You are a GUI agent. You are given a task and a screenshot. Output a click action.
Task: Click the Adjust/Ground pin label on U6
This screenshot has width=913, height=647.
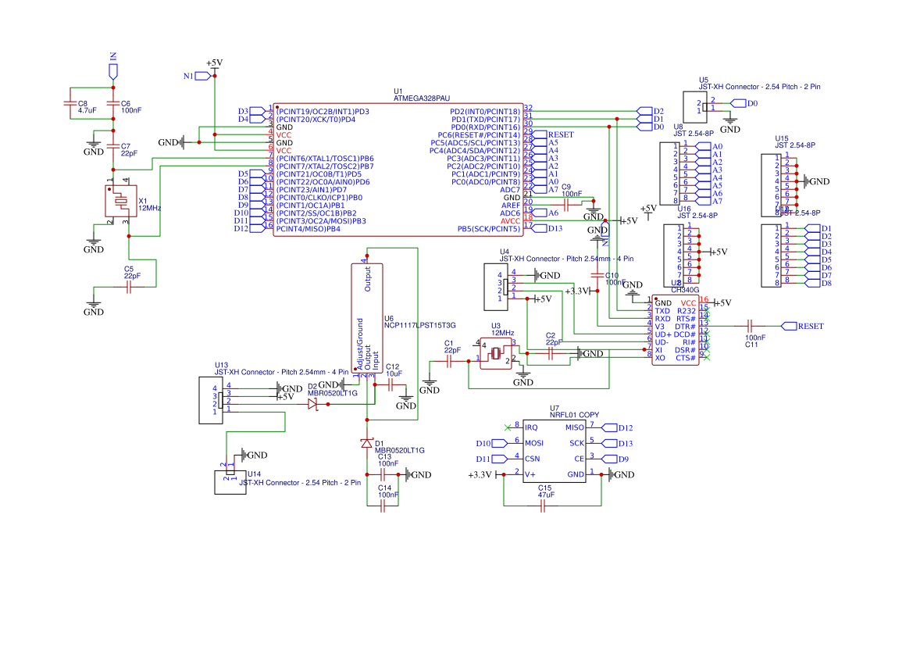coord(360,344)
